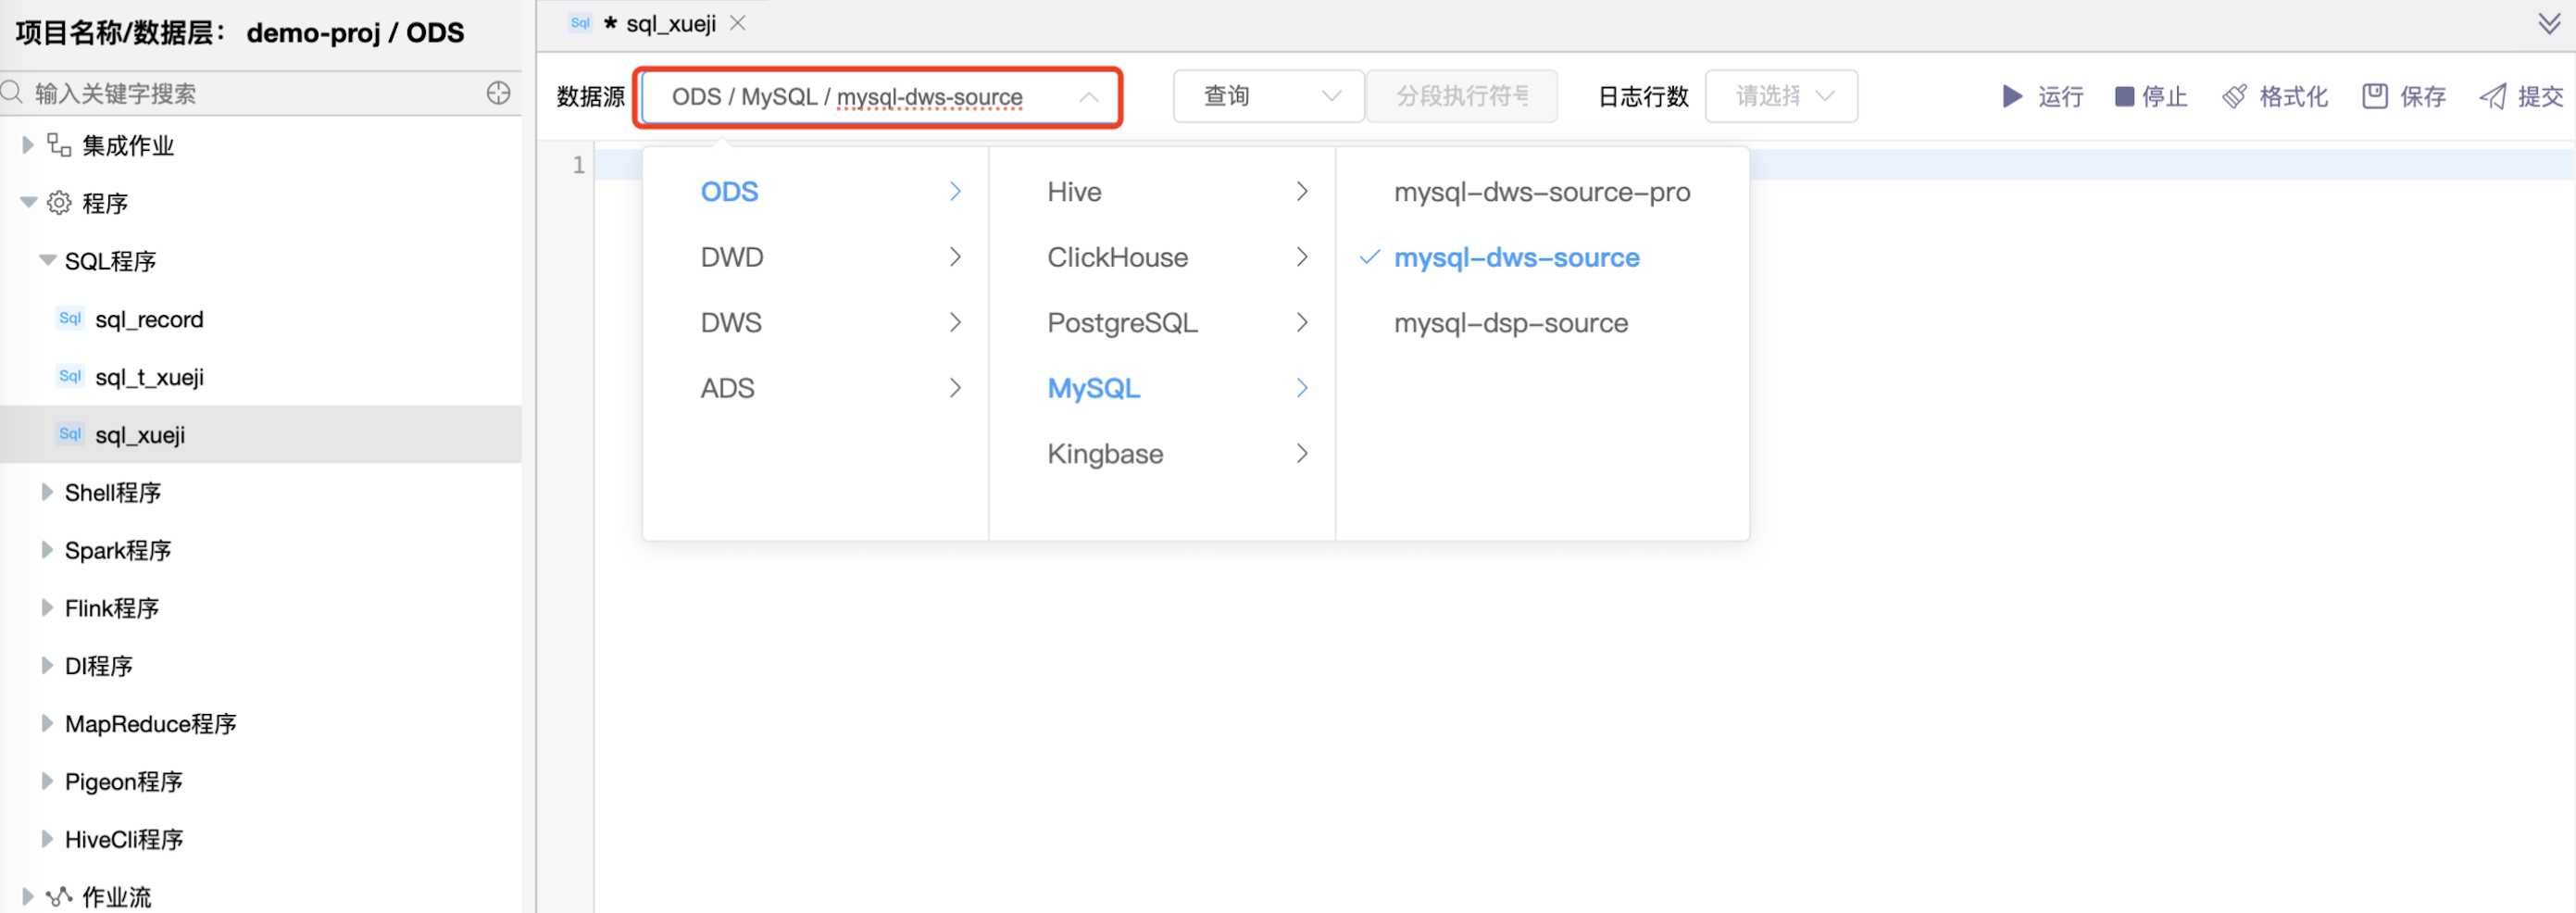This screenshot has height=913, width=2576.
Task: Collapse the SQL program tree node
Action: (x=47, y=261)
